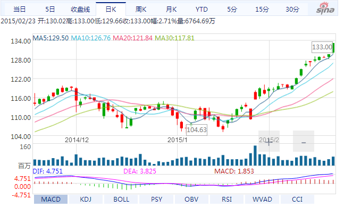Image resolution: width=344 pixels, height=208 pixels.
Task: Switch to the 周K weekly candlestick tab
Action: 141,10
